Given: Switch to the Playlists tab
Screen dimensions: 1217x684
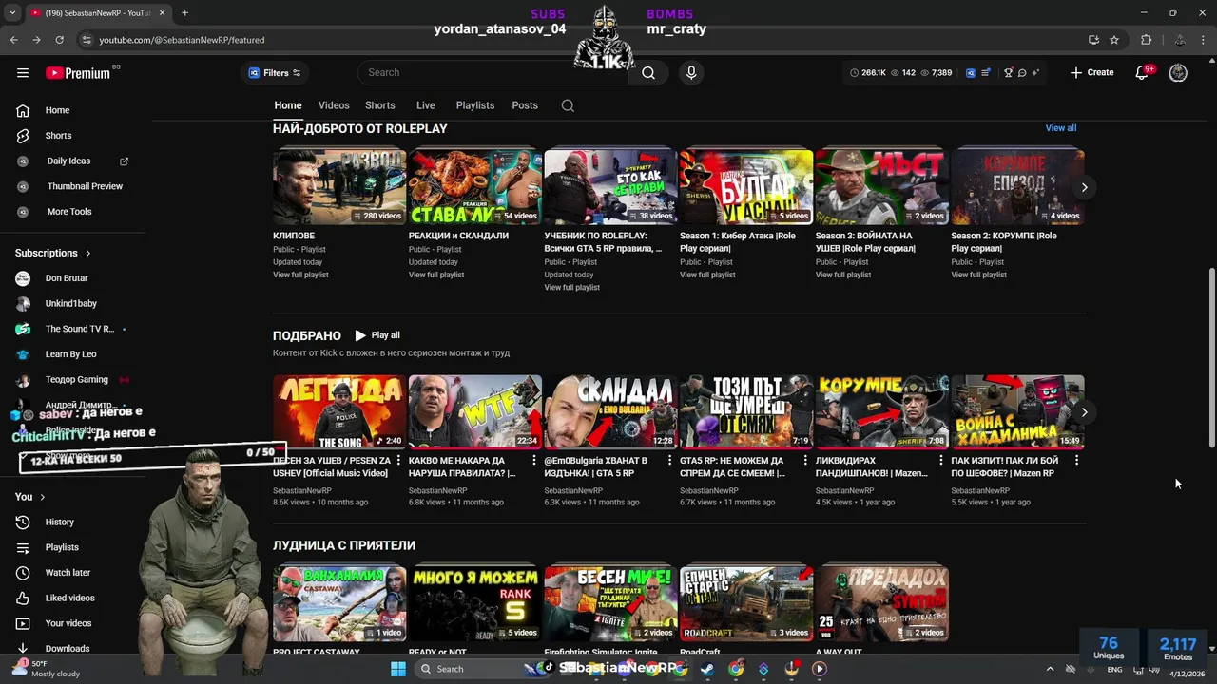Looking at the screenshot, I should (x=475, y=105).
